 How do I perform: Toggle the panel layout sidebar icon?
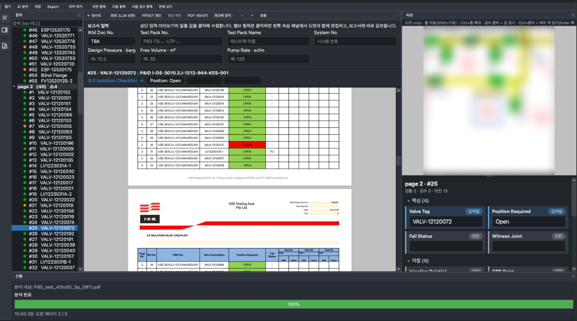point(5,30)
